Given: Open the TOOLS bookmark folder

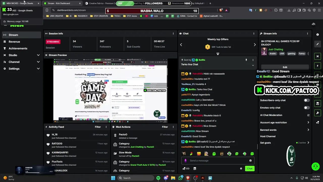Looking at the screenshot, I should tap(116, 16).
